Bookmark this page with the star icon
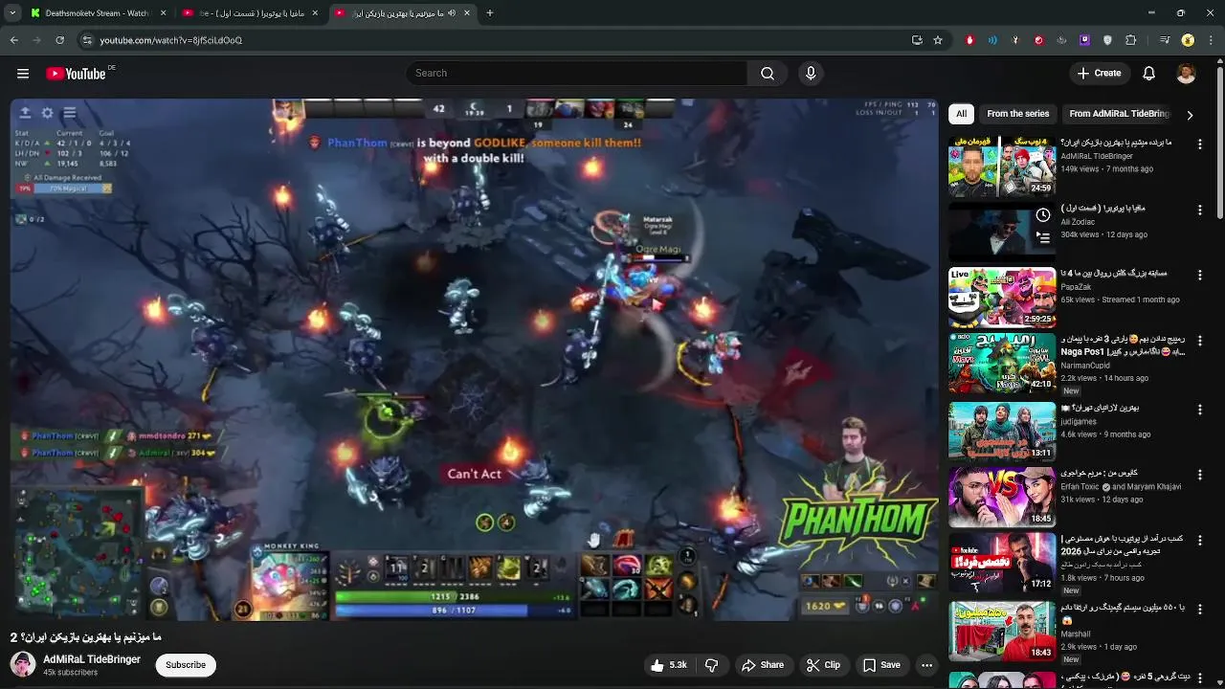 938,40
